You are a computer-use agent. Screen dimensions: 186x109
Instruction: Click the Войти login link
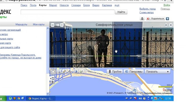pos(167,5)
